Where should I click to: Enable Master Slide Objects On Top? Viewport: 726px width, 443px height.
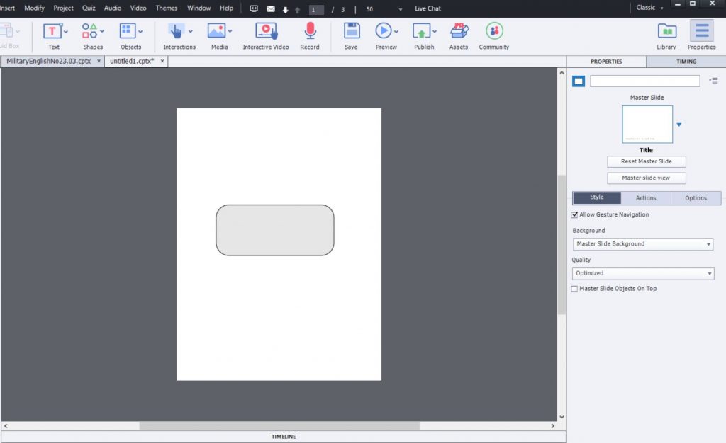(574, 288)
